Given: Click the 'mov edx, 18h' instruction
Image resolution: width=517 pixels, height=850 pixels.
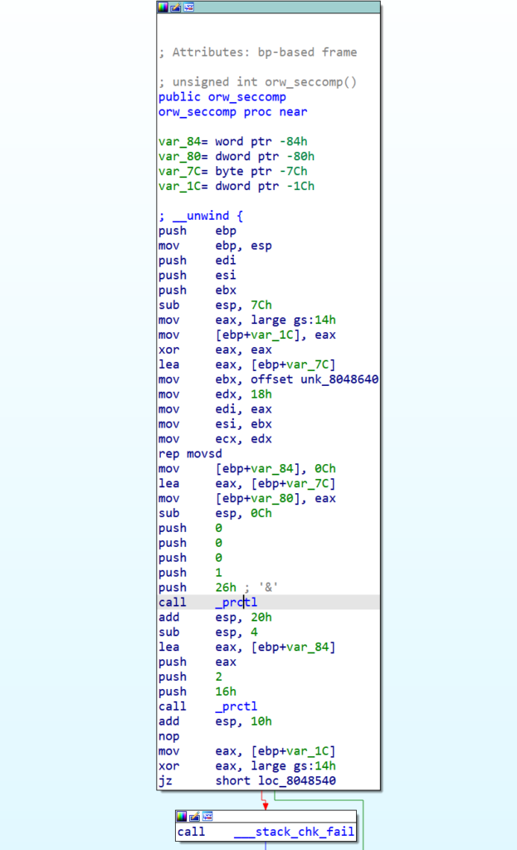Looking at the screenshot, I should point(215,394).
